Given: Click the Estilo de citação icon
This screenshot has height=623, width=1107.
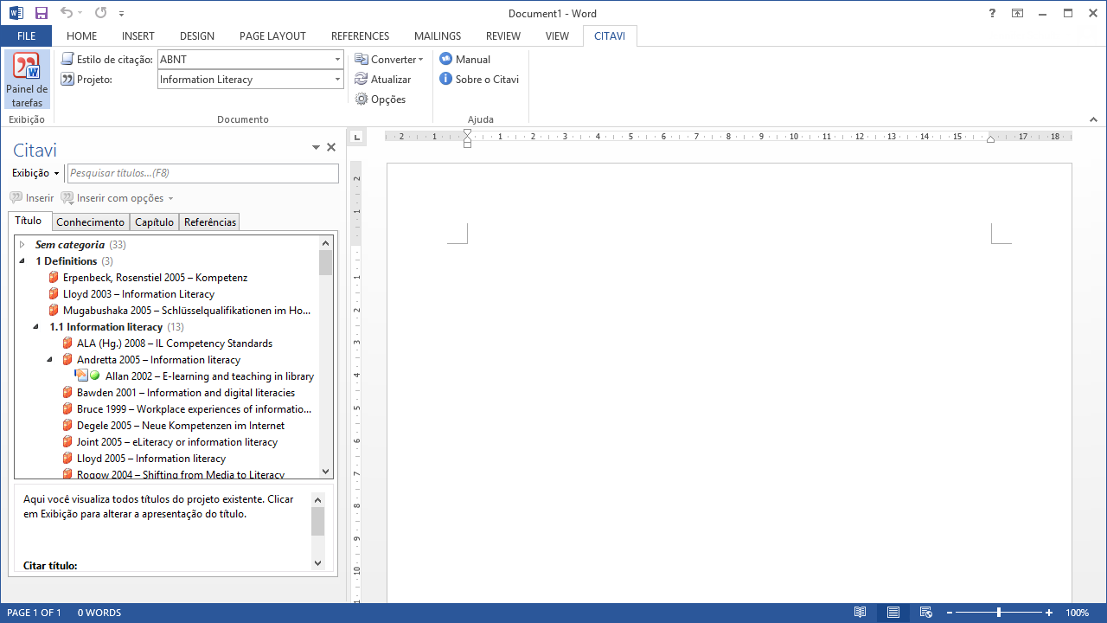Looking at the screenshot, I should [x=67, y=59].
